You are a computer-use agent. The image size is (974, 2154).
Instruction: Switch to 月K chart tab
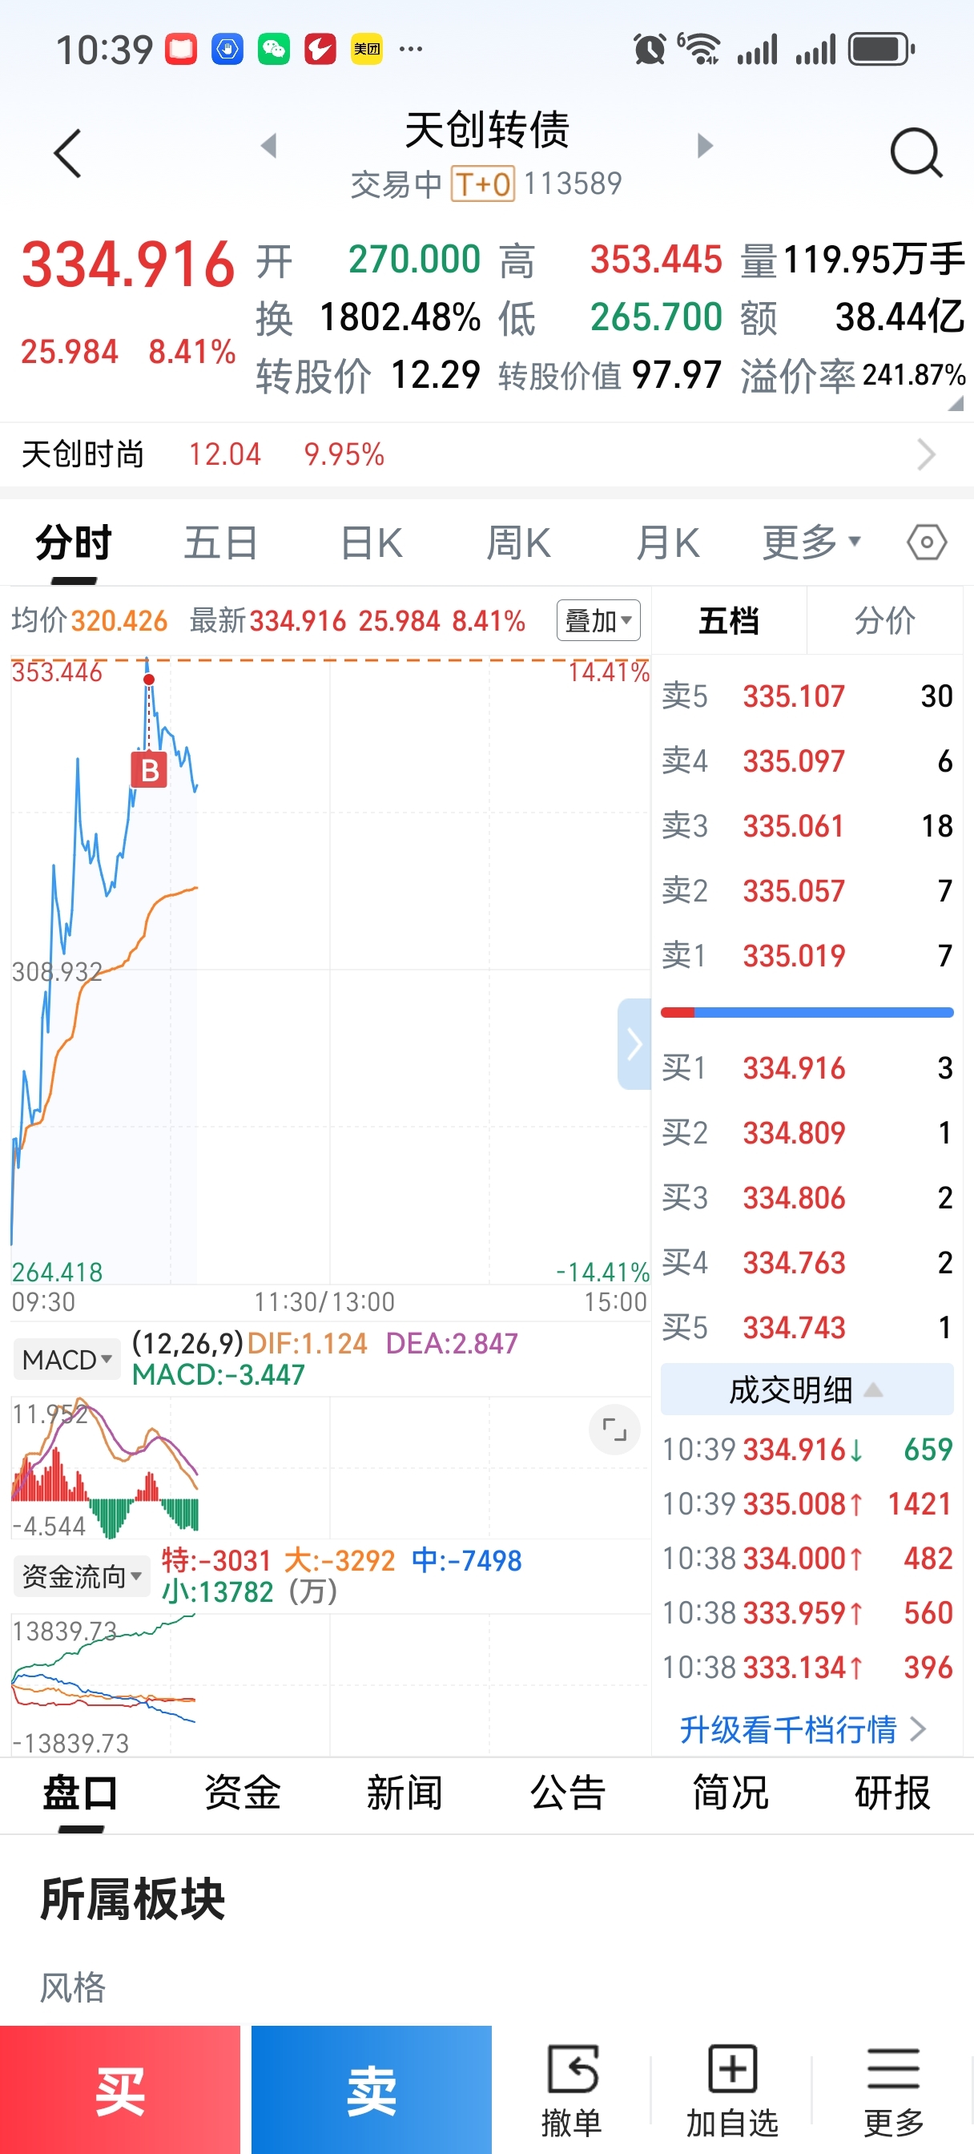coord(666,543)
